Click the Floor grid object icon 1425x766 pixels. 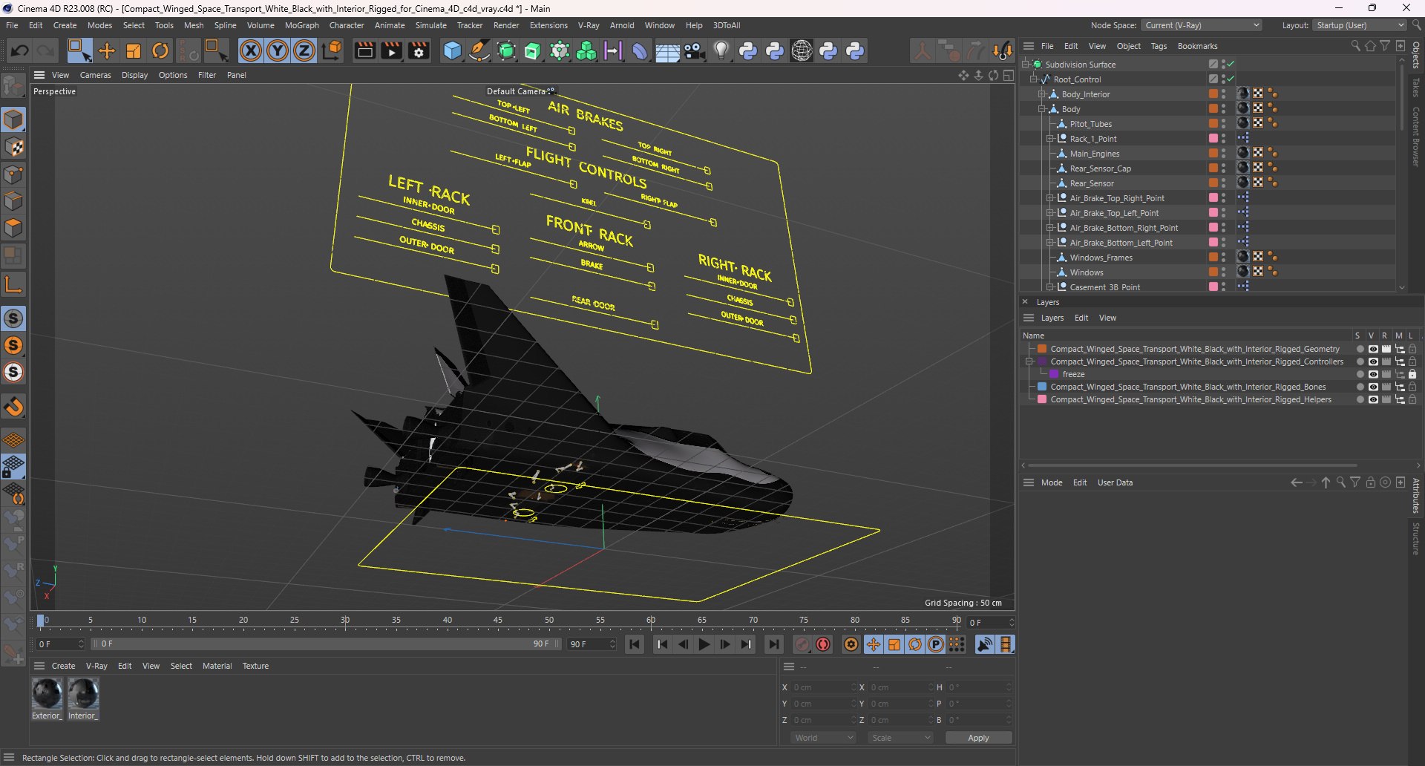pyautogui.click(x=667, y=52)
